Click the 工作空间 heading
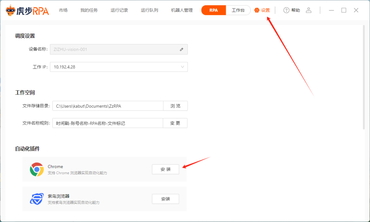Viewport: 370px width, 222px height. (25, 92)
